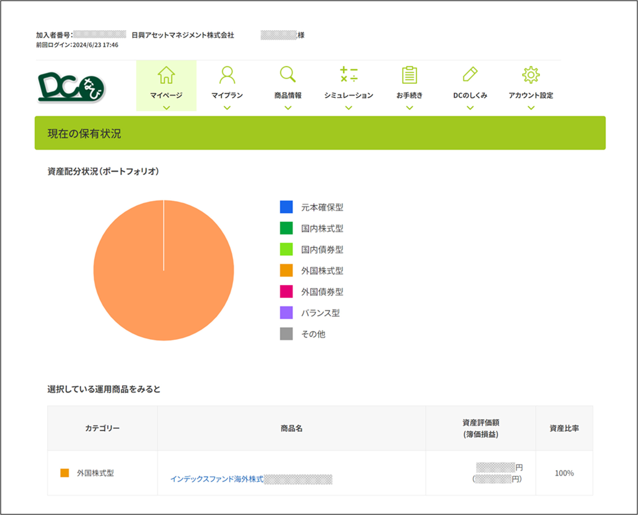Click the 資産比率 column header
Screen dimensions: 638x515
(x=564, y=428)
